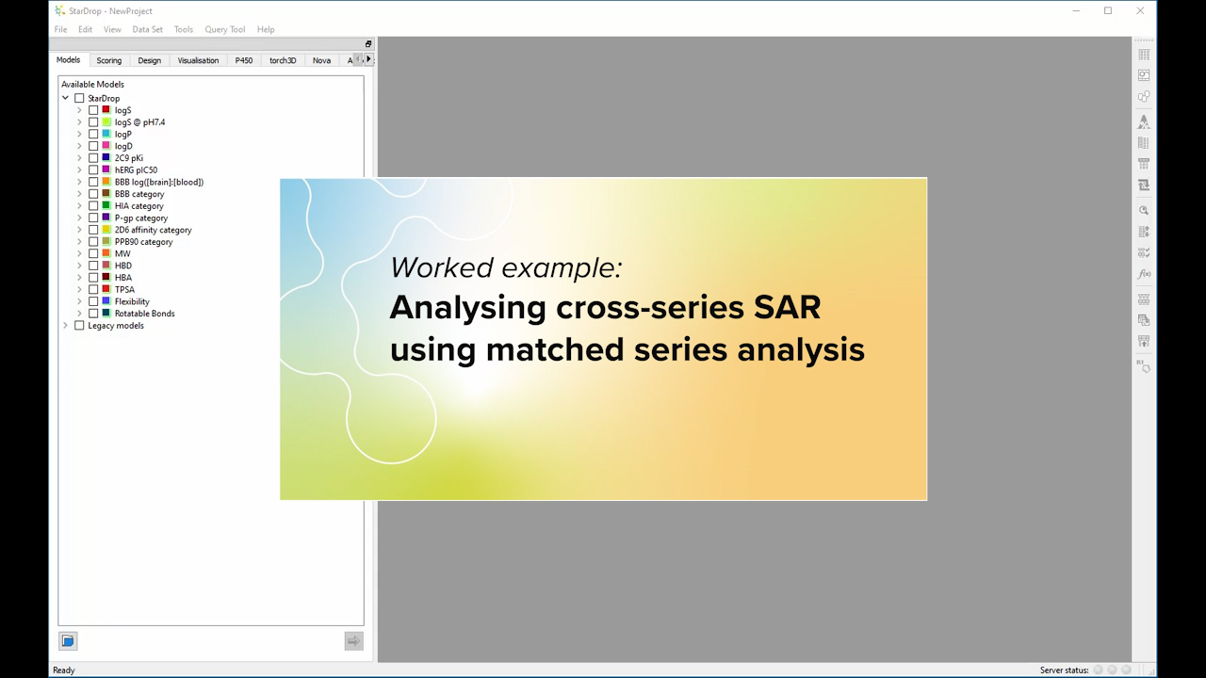
Task: Switch to the P450 tab
Action: tap(244, 60)
